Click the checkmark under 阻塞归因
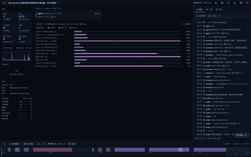 click(x=17, y=71)
